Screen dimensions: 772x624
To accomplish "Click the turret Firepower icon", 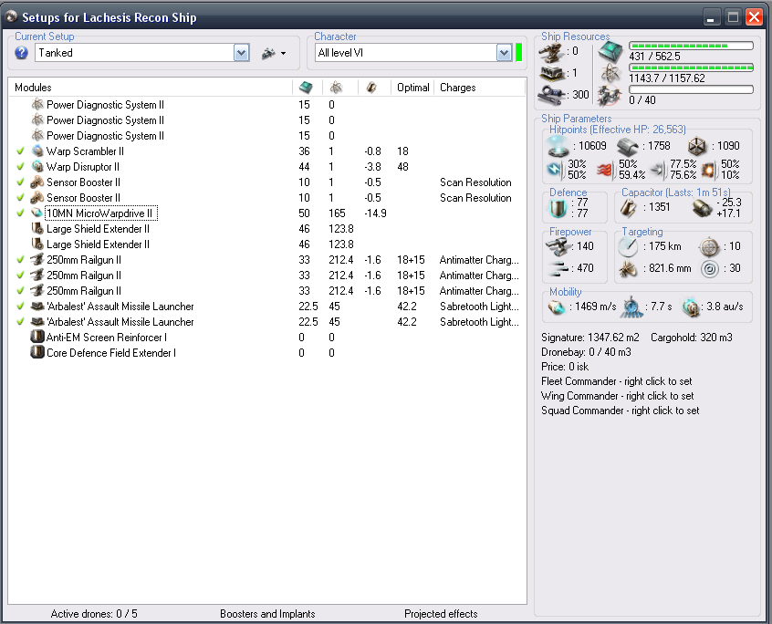I will (558, 245).
